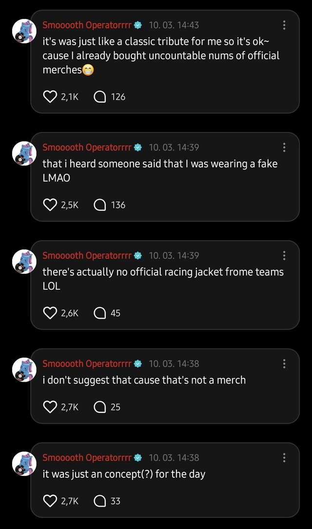
Task: Open three-dot menu on 'racing jacket' post
Action: (284, 256)
